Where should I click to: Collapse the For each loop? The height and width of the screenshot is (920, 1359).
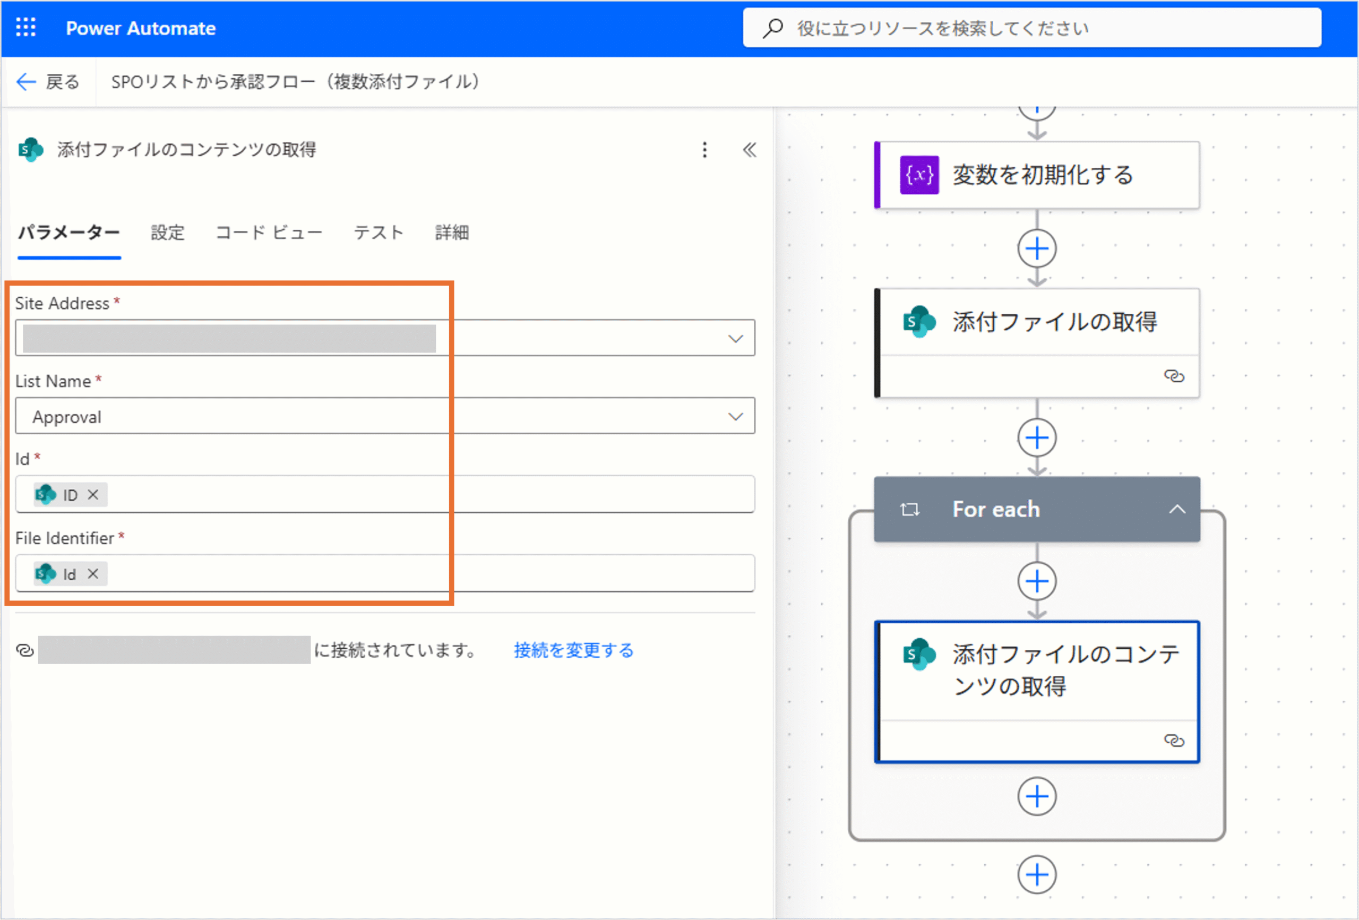[x=1176, y=510]
